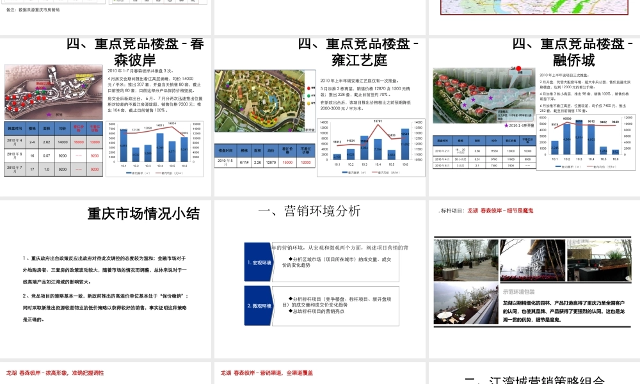This screenshot has height=384, width=640.
Task: Click the 春森彼岸 site plan image
Action: coord(54,92)
